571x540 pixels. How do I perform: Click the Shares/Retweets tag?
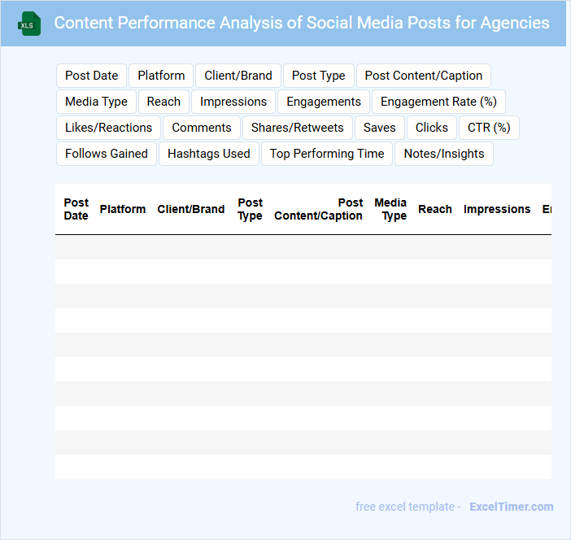point(297,128)
